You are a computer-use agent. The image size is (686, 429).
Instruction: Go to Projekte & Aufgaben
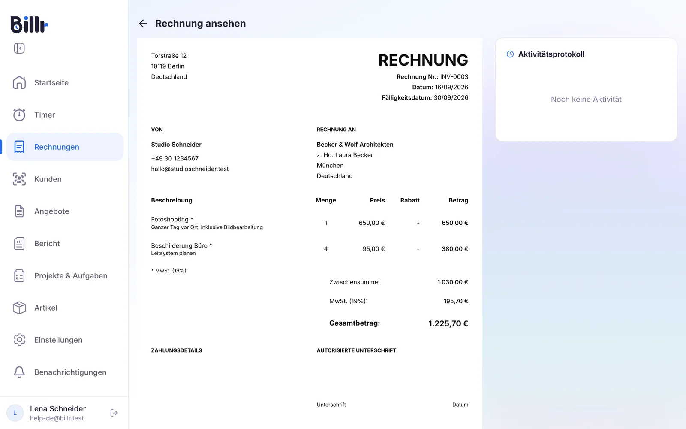pyautogui.click(x=65, y=276)
